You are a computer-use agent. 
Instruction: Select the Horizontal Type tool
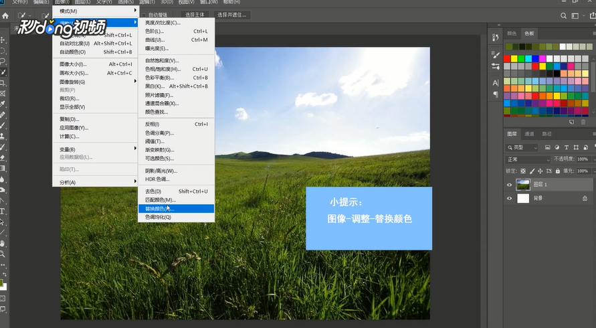coord(3,211)
